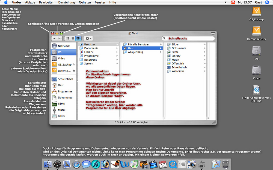Open iPhoto in the Dock

coord(144,164)
